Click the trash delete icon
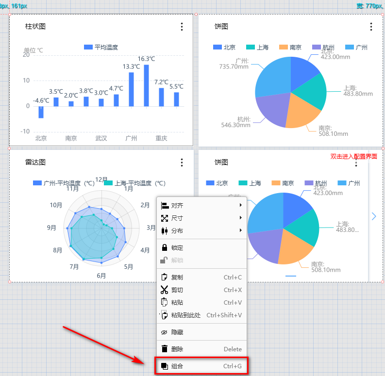 tap(164, 349)
